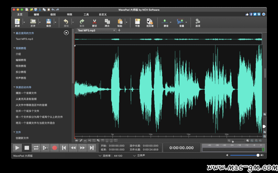
Task: Switch to the 级别 tab
Action: click(x=53, y=15)
